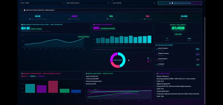Image resolution: width=223 pixels, height=105 pixels.
Task: Select Galactic Odyssey 2 in upcoming releases
Action: [178, 49]
